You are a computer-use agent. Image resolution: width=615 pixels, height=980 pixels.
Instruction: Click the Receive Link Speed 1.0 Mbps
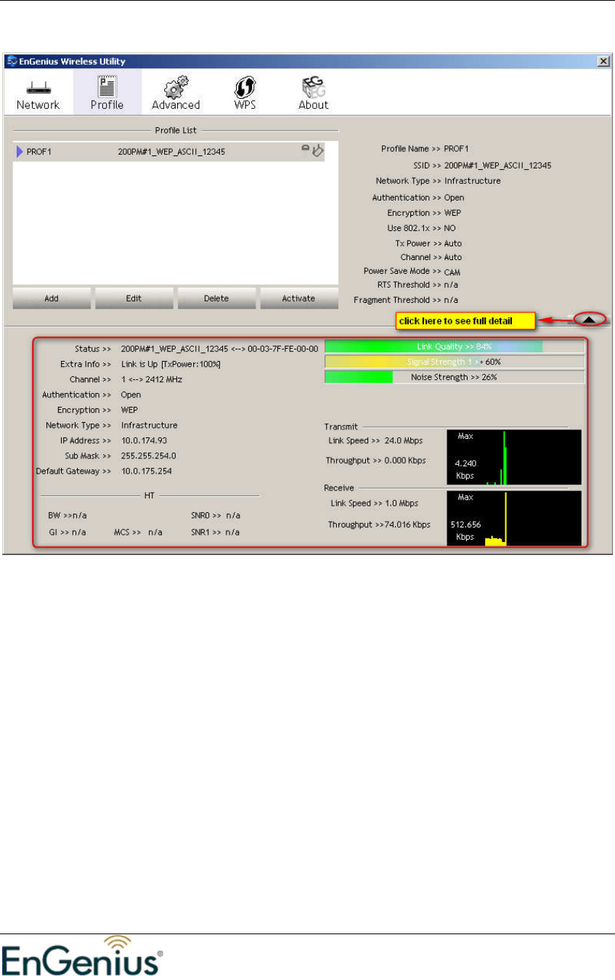coord(374,503)
